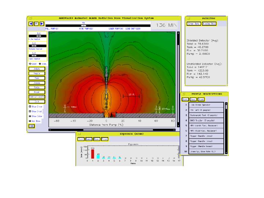Click the scroll-down arrow in People Descriptions
Image resolution: width=264 pixels, height=198 pixels.
click(x=226, y=153)
